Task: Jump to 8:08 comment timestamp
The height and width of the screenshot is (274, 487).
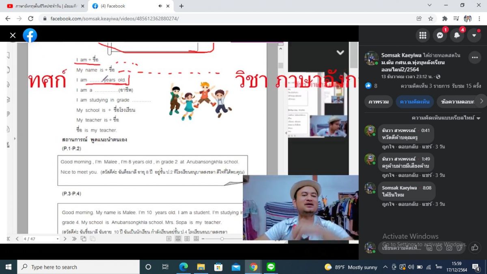Action: 427,188
